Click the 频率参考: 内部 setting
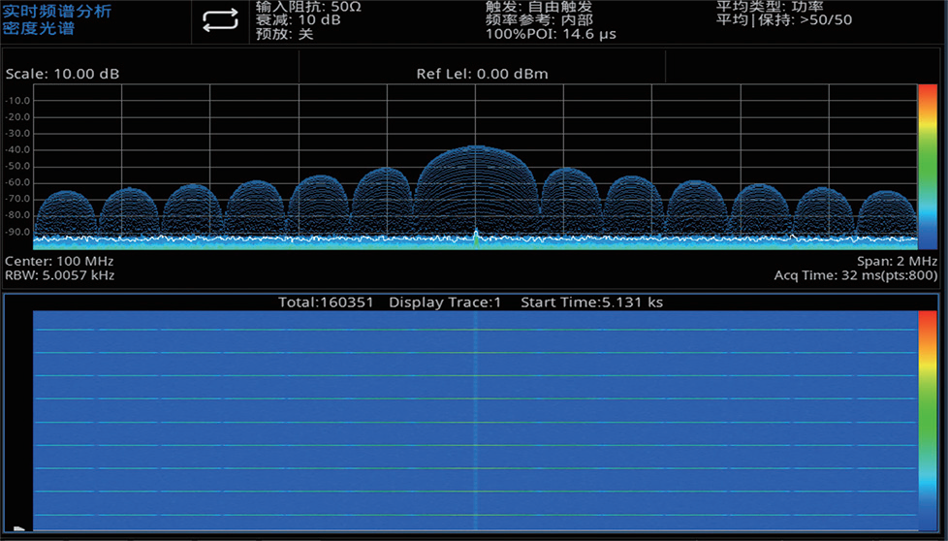This screenshot has height=541, width=948. pyautogui.click(x=539, y=20)
